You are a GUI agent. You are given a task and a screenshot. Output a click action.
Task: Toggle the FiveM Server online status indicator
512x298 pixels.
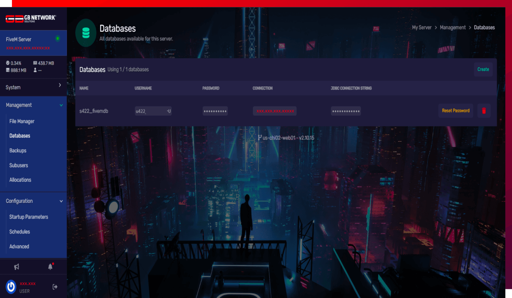58,38
